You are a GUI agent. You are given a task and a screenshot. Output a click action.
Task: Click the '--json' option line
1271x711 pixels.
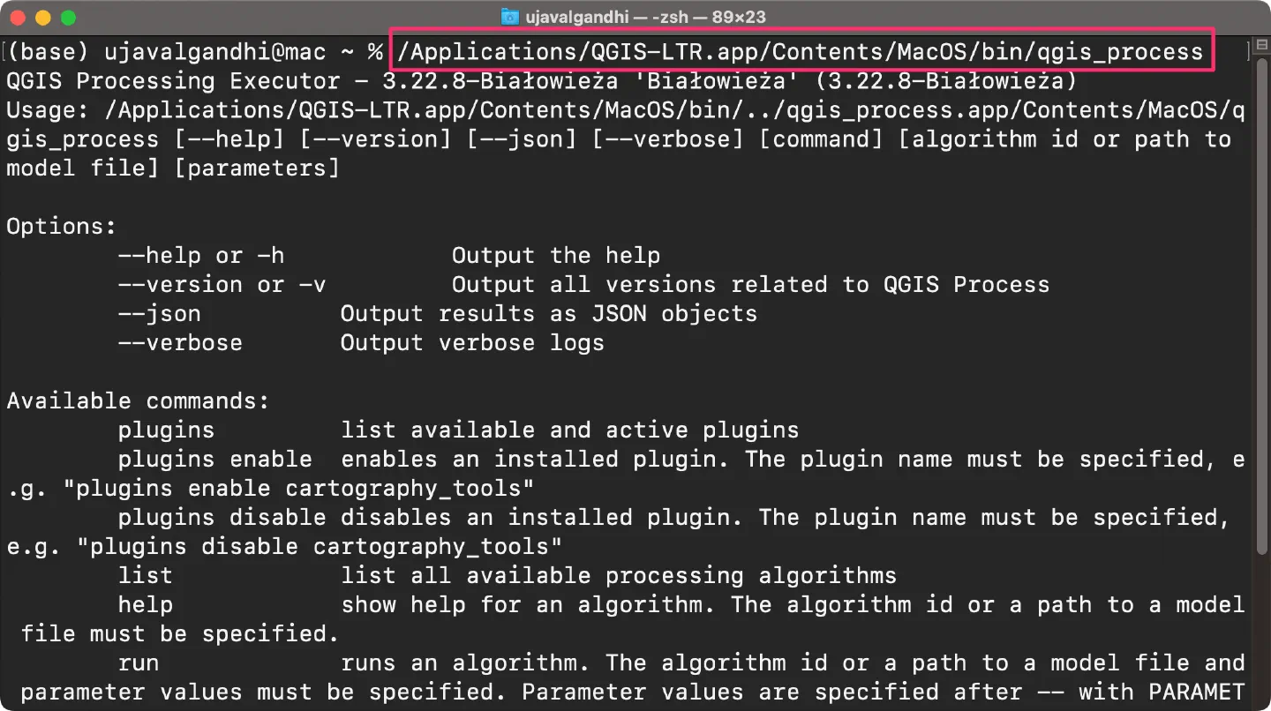(x=438, y=314)
